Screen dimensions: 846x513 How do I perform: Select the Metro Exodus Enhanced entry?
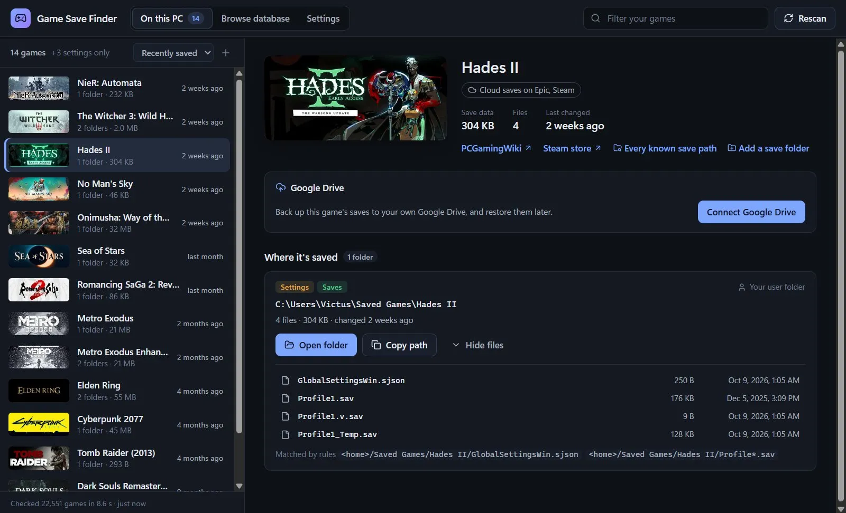pos(117,357)
